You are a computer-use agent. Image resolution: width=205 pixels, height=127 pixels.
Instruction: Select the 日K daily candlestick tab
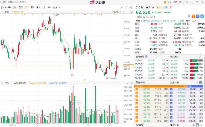pyautogui.click(x=27, y=7)
